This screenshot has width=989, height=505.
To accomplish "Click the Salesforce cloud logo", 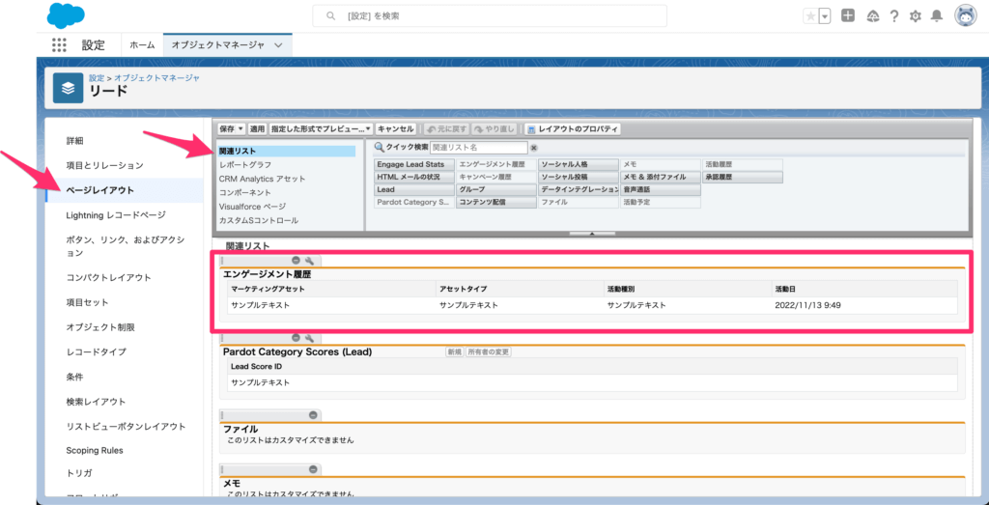I will pos(66,15).
